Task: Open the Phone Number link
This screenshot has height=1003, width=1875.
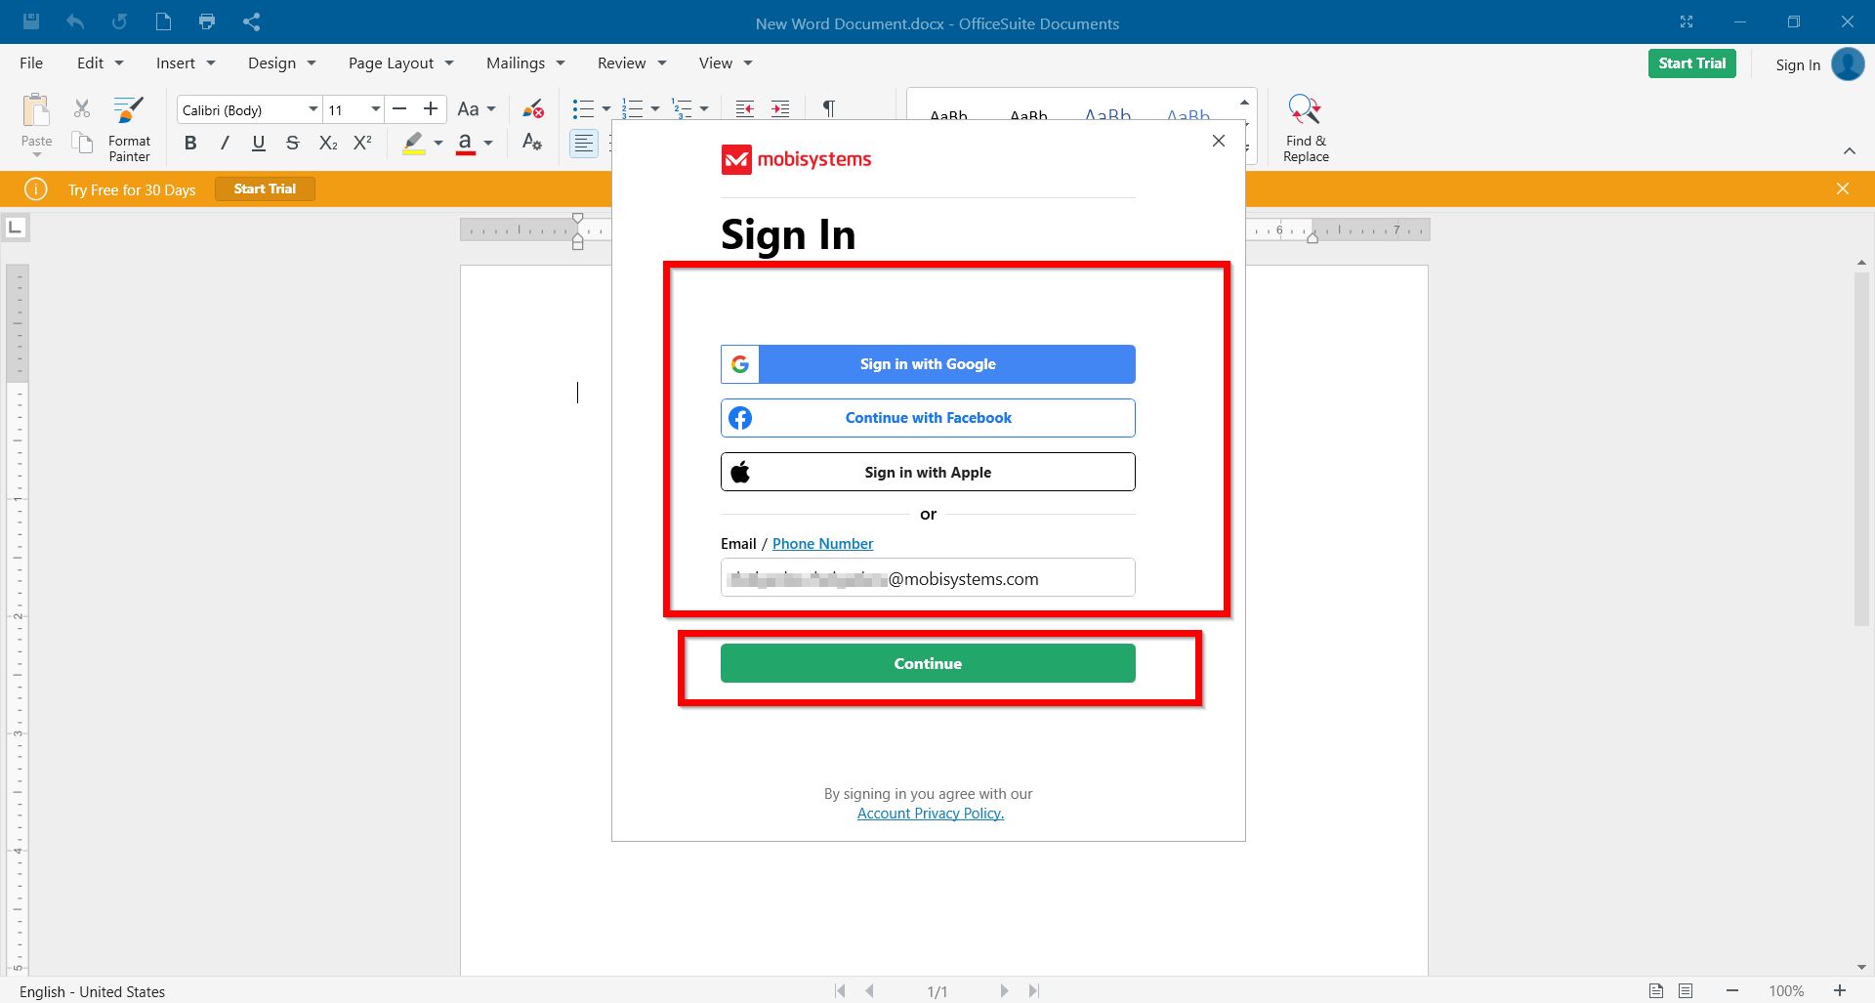Action: [x=822, y=544]
